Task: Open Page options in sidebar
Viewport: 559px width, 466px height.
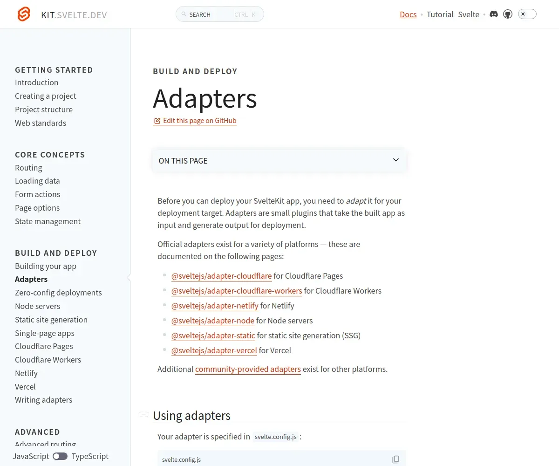Action: click(37, 208)
